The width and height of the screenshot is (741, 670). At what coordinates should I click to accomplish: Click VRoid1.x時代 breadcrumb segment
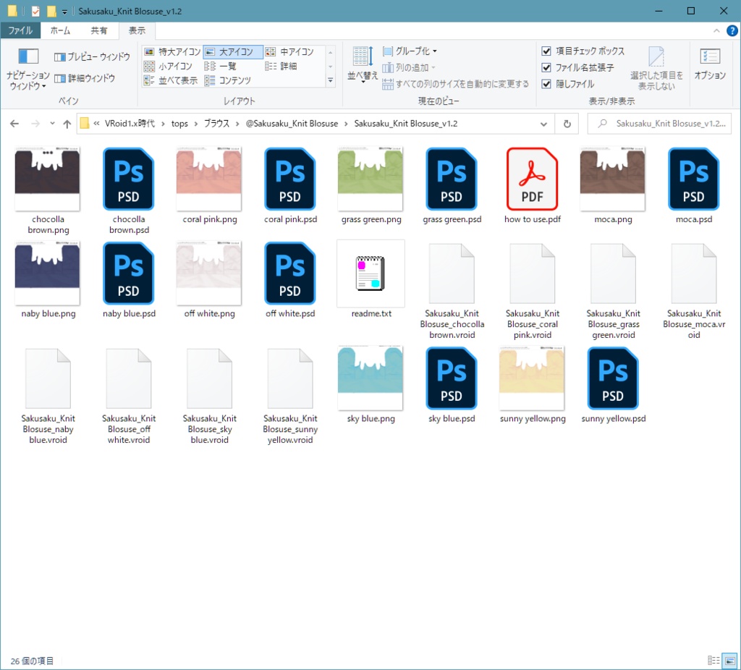click(130, 124)
